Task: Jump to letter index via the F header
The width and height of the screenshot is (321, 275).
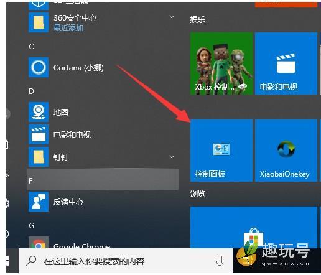Action: 103,179
